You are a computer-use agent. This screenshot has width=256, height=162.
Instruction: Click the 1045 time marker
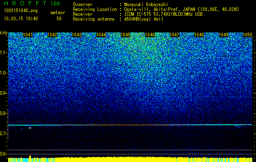(x=125, y=35)
